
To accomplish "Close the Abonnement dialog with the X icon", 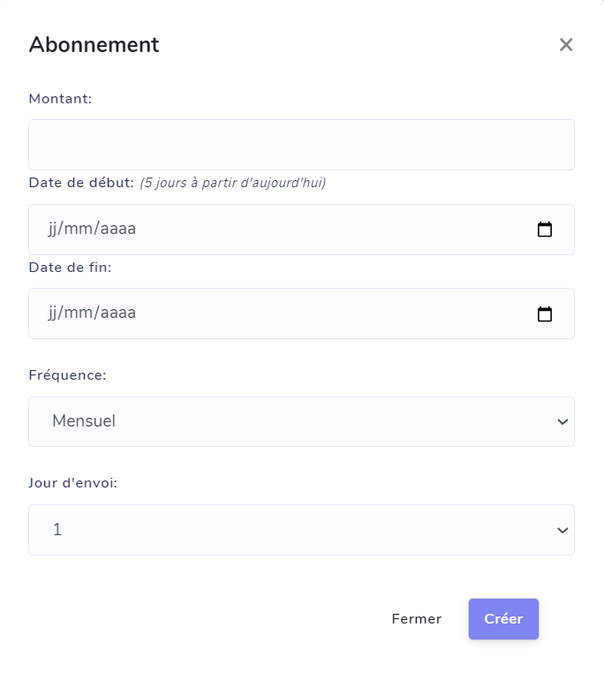I will click(566, 44).
